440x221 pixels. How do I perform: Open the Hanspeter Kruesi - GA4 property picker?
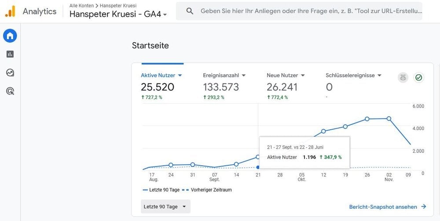tap(118, 14)
